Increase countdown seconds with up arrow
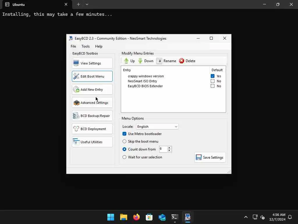Viewport: 298px width, 224px height. [x=169, y=148]
